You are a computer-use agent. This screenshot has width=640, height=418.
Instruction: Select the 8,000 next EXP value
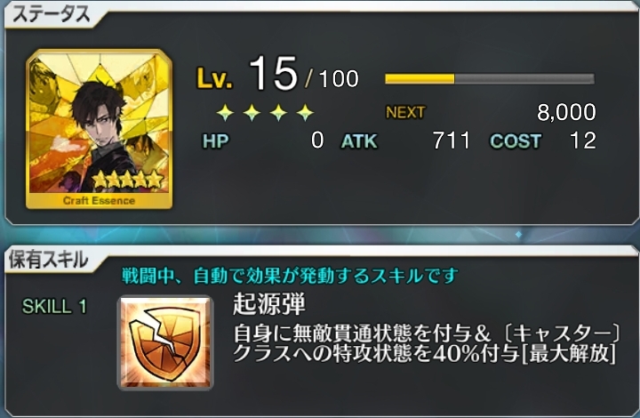(x=566, y=112)
